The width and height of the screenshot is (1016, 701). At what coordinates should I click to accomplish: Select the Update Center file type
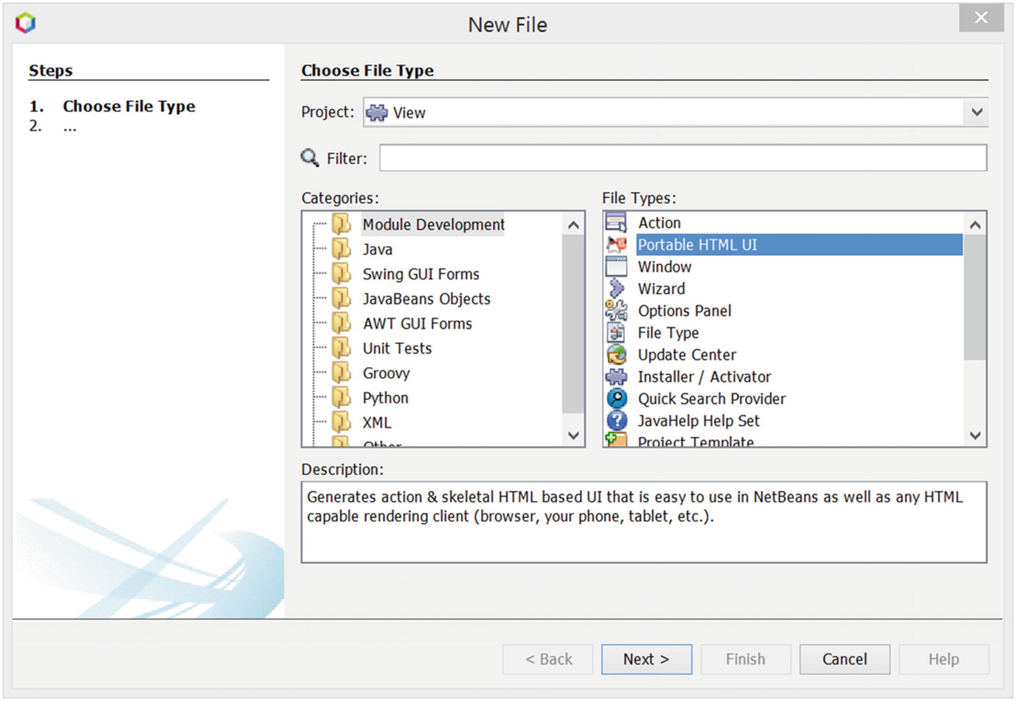click(x=687, y=354)
